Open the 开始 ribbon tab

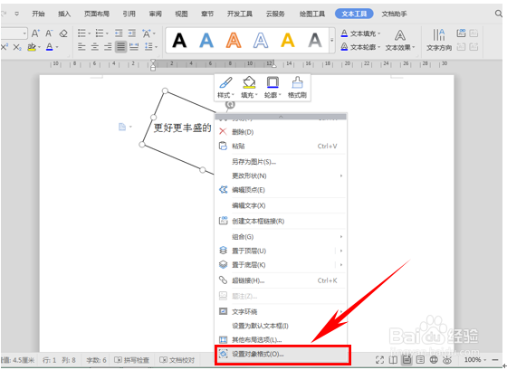[38, 14]
